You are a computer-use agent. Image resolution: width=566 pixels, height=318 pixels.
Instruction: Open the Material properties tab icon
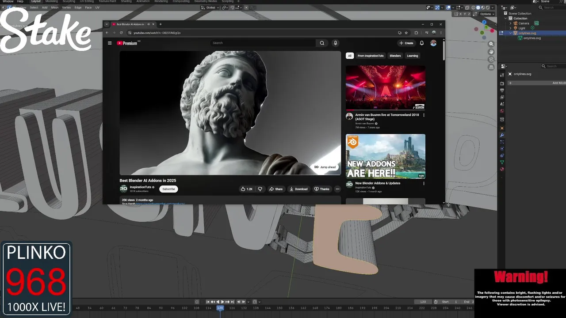coord(502,169)
